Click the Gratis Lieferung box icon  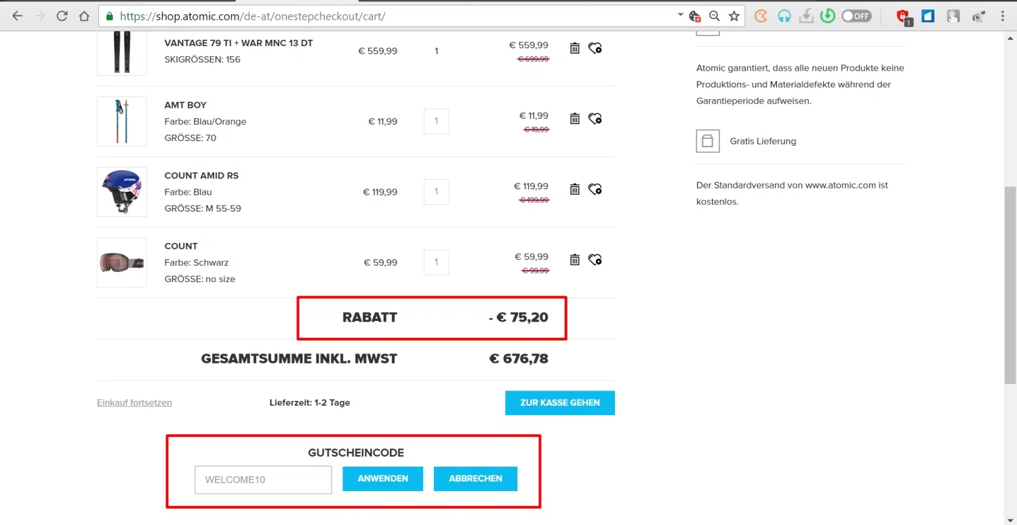708,141
